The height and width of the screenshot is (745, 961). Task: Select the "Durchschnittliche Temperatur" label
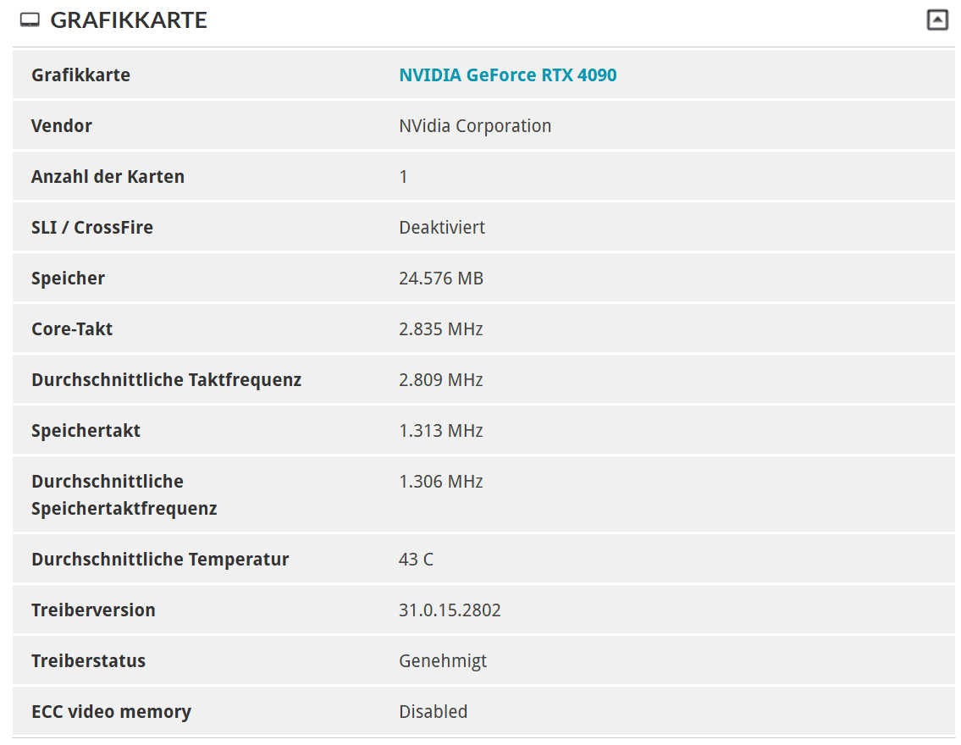[160, 560]
